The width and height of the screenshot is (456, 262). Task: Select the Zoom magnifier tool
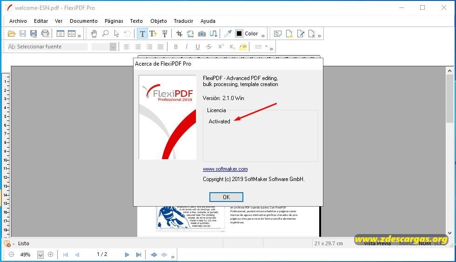click(105, 34)
